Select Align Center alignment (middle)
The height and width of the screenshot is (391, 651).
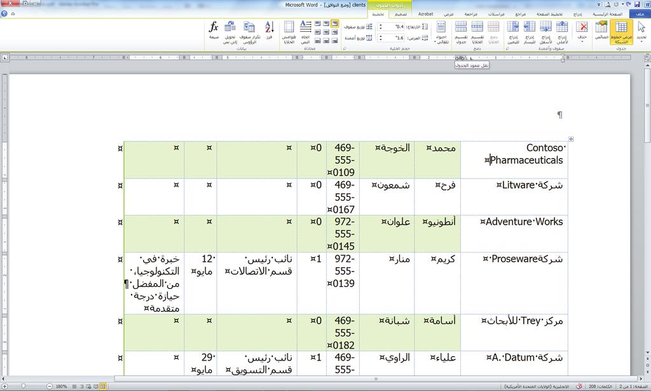[326, 32]
